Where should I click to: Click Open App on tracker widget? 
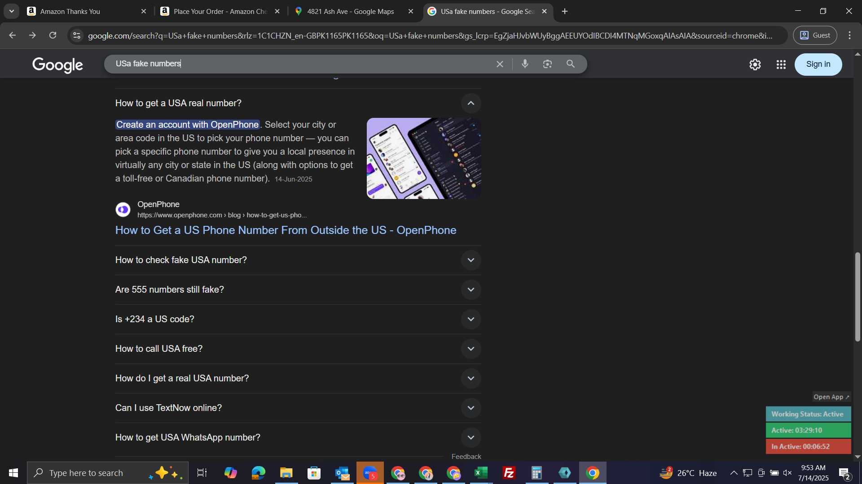click(x=831, y=397)
